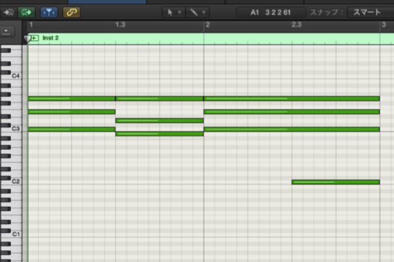The width and height of the screenshot is (394, 262).
Task: Select the G3 note at bar 1
Action: (72, 99)
